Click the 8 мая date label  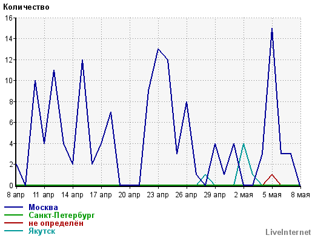coord(300,195)
